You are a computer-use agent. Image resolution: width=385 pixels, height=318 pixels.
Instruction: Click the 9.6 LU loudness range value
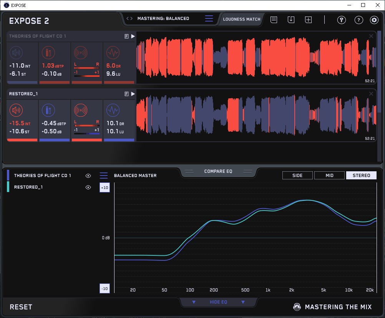click(113, 74)
